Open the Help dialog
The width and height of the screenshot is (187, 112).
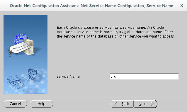tap(41, 104)
